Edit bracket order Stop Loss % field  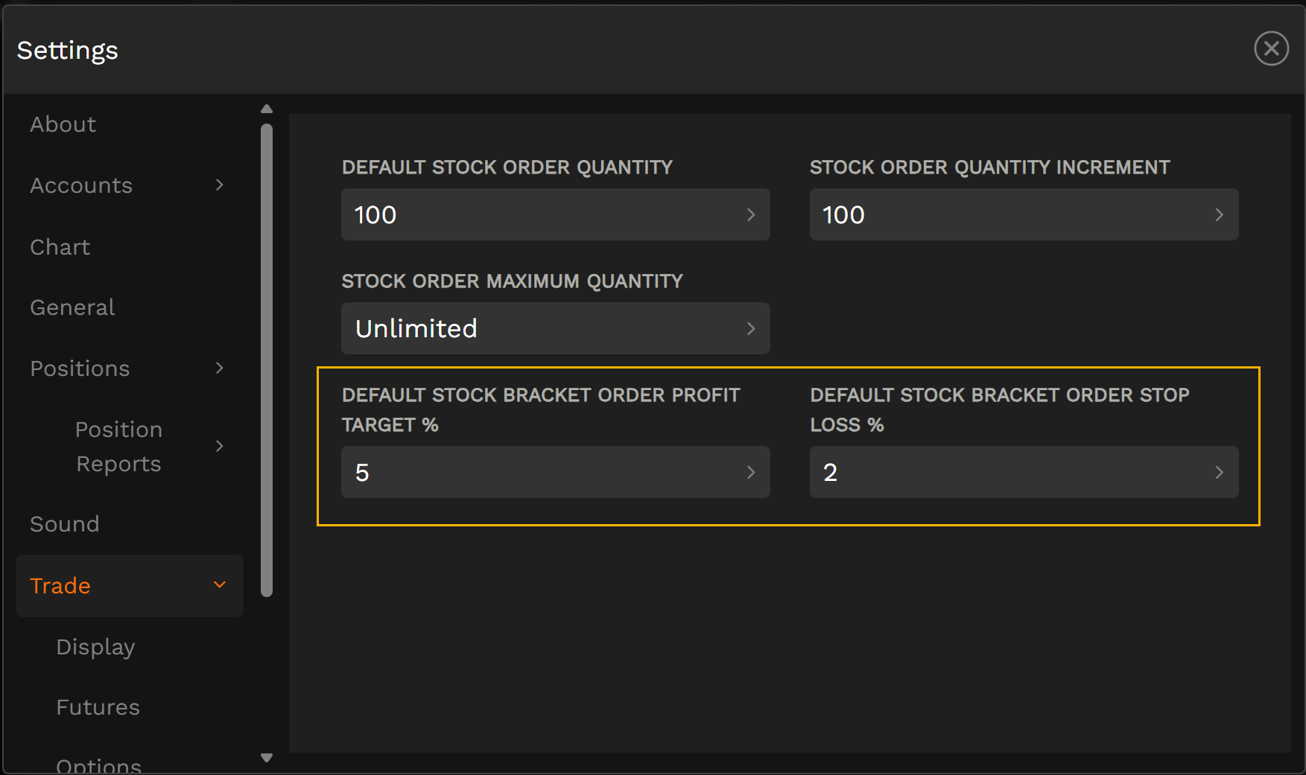tap(1024, 472)
